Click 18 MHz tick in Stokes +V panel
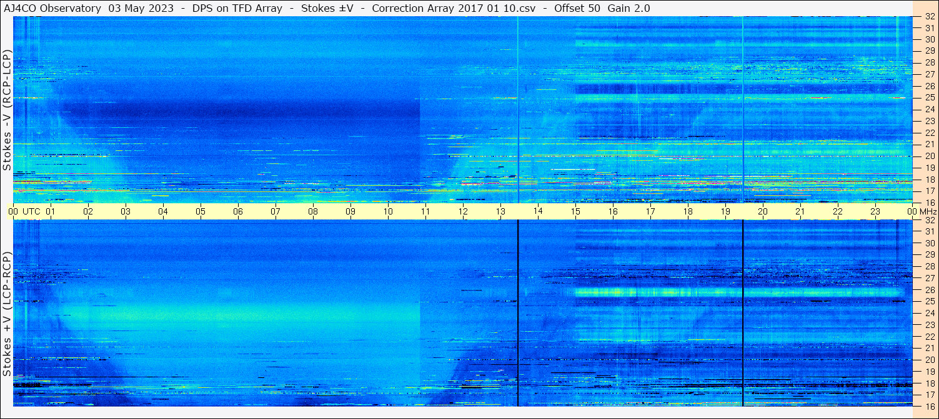The height and width of the screenshot is (419, 939). (929, 383)
